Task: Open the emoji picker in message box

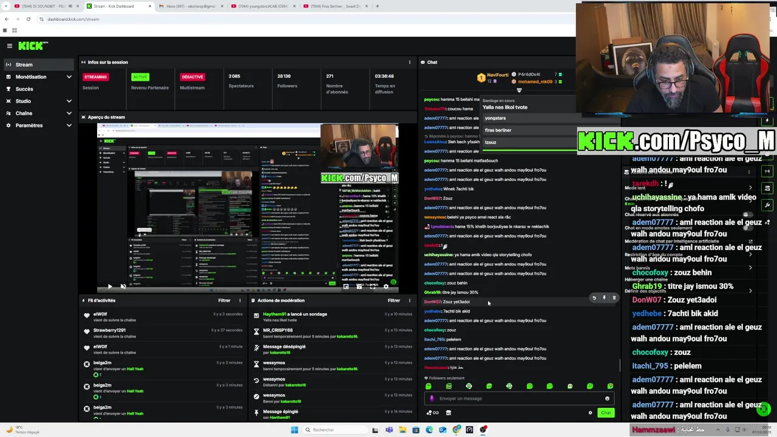Action: point(607,399)
